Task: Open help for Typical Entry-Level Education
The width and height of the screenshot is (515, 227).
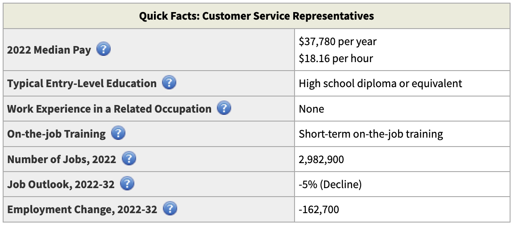Action: point(169,83)
